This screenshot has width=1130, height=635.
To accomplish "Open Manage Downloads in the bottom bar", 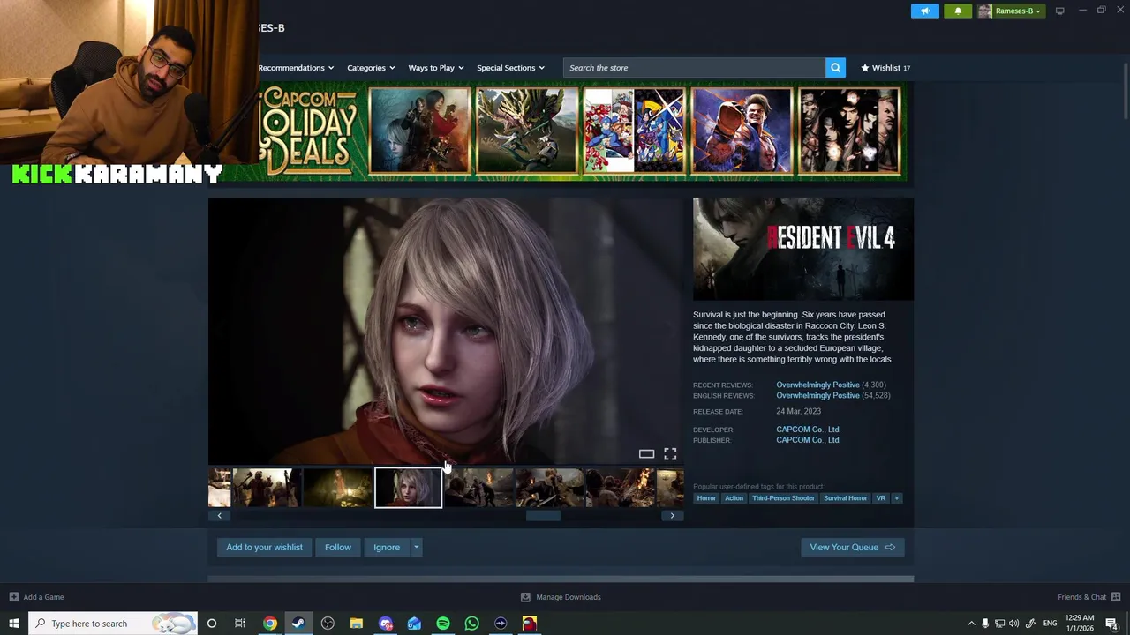I will (561, 597).
